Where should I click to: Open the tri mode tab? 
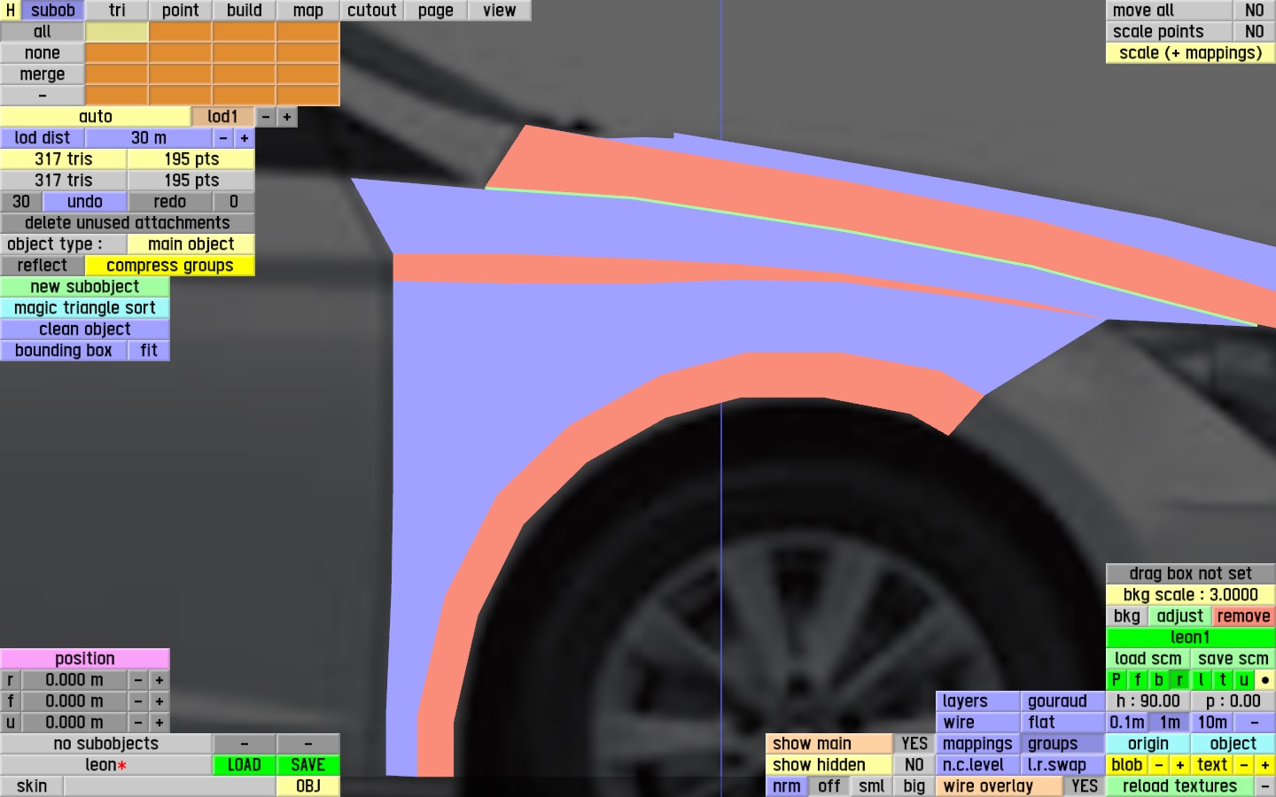click(117, 11)
